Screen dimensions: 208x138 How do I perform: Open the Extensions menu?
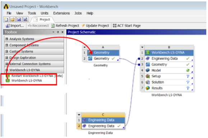click(61, 13)
